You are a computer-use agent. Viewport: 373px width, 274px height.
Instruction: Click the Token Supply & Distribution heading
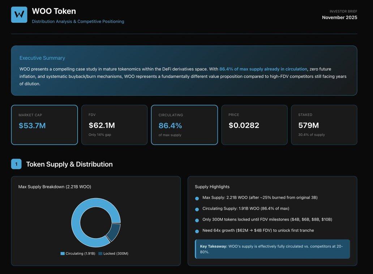pos(69,164)
